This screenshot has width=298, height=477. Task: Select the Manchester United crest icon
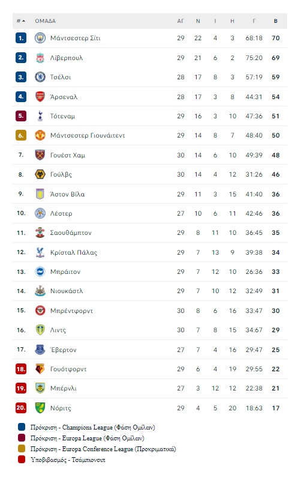coord(40,135)
